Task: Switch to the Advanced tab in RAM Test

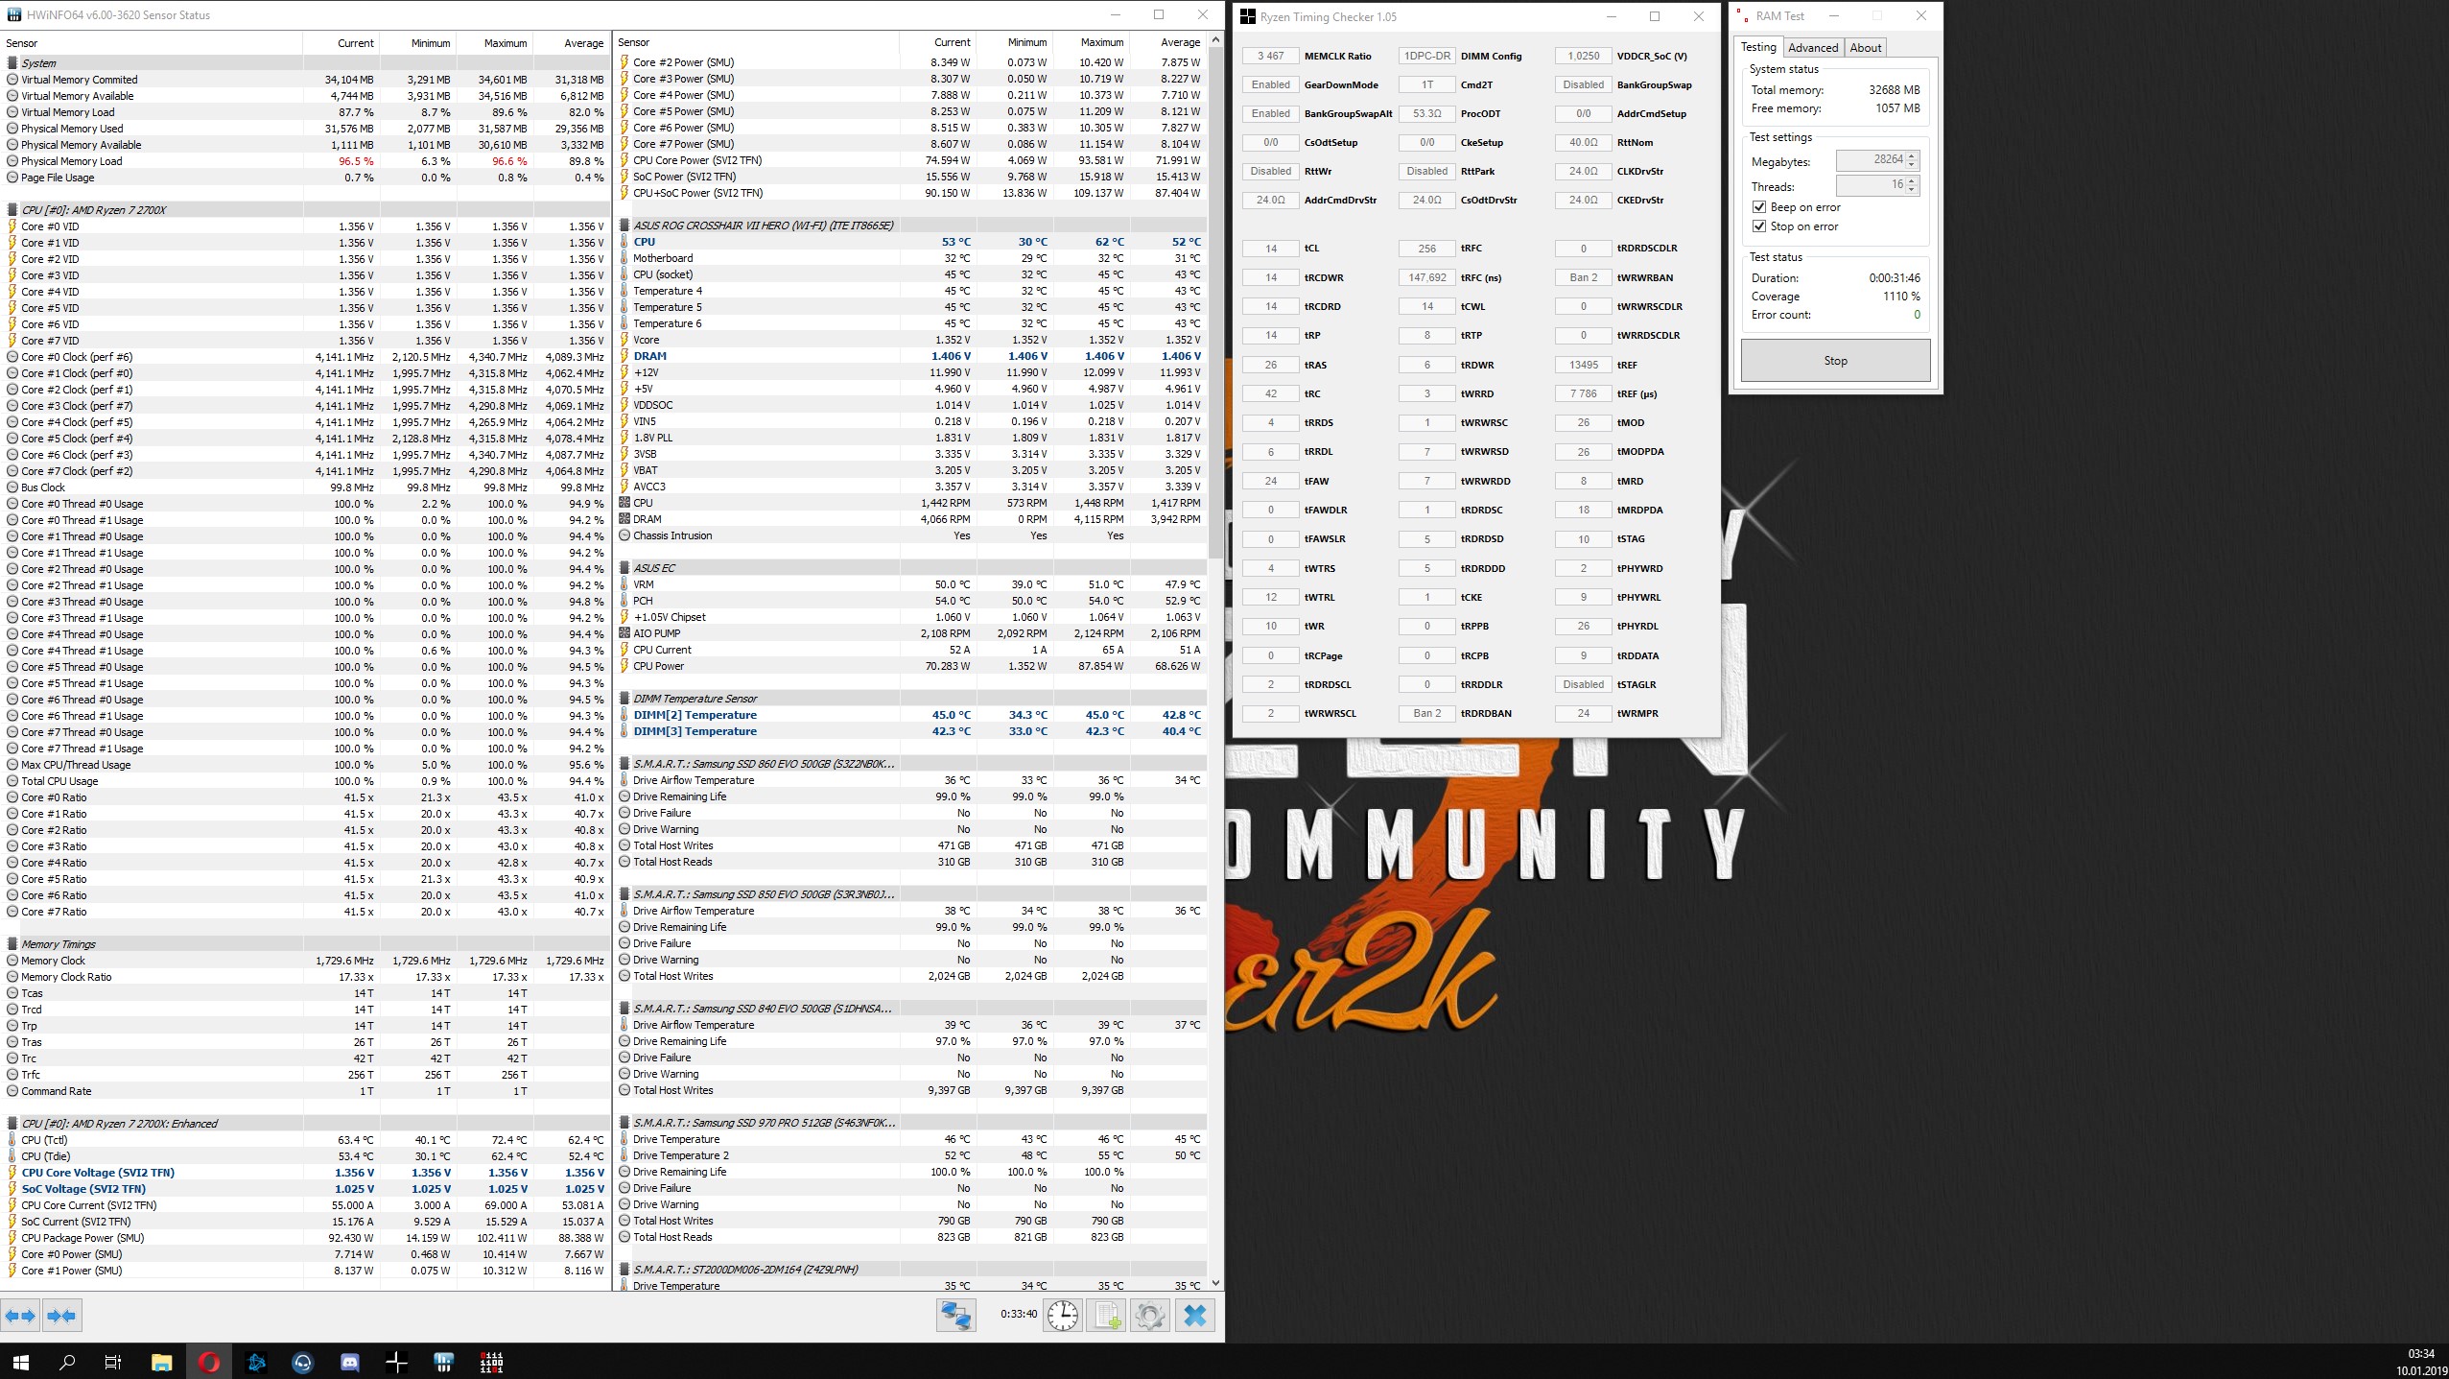Action: [x=1812, y=48]
